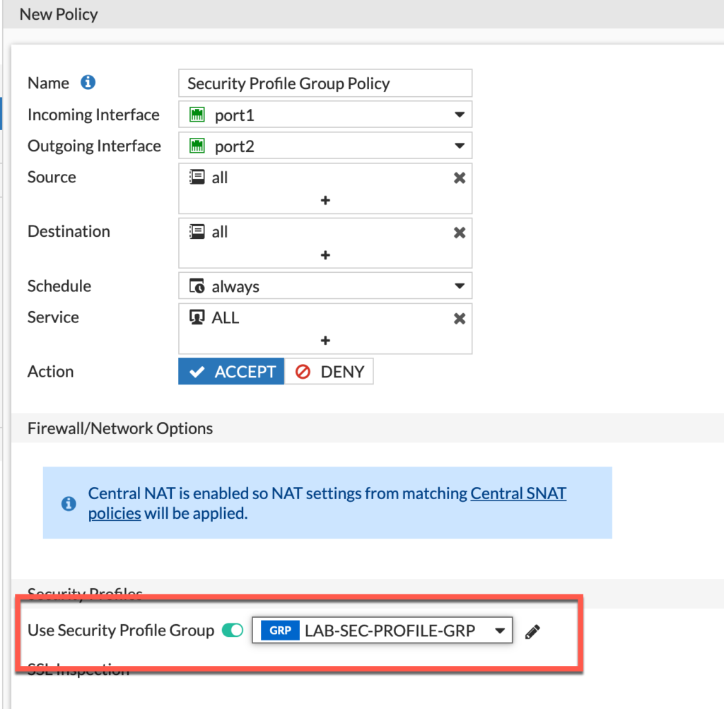Click the pencil icon to edit profile group

(x=532, y=631)
